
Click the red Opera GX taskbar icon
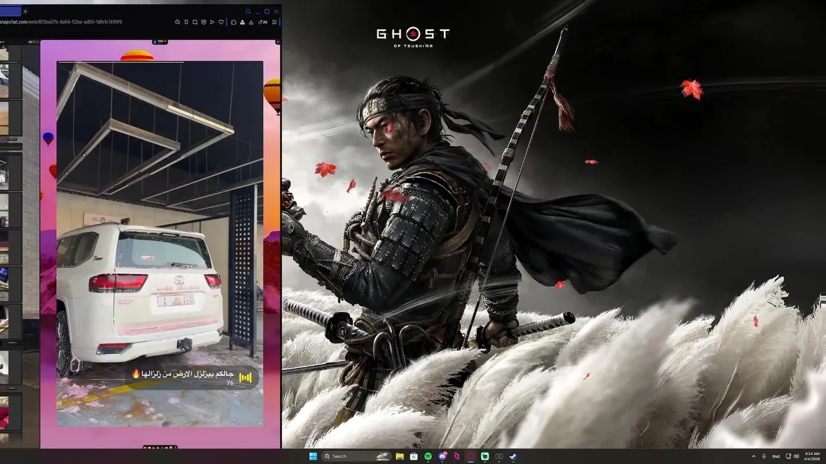click(x=470, y=456)
